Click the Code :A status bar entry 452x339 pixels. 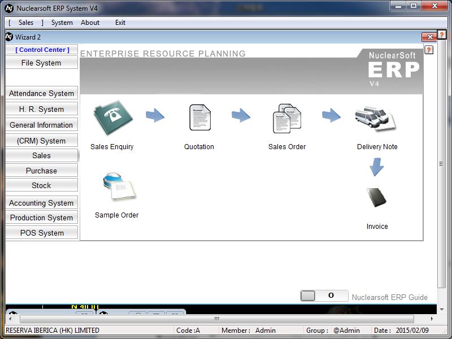coord(188,331)
